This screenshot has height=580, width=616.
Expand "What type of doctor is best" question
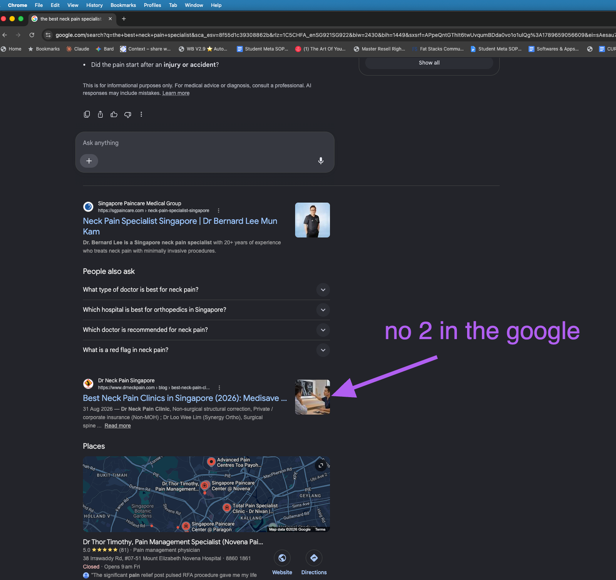pyautogui.click(x=206, y=290)
